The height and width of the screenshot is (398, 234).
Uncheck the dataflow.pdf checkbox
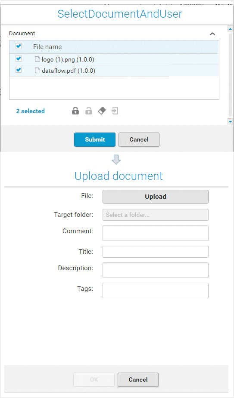click(x=19, y=70)
